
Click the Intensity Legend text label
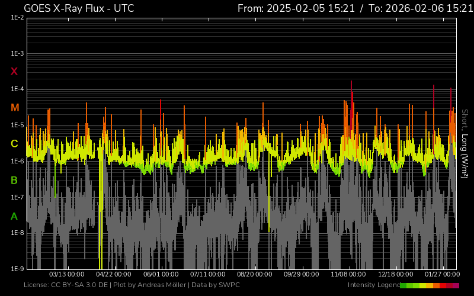(x=373, y=285)
